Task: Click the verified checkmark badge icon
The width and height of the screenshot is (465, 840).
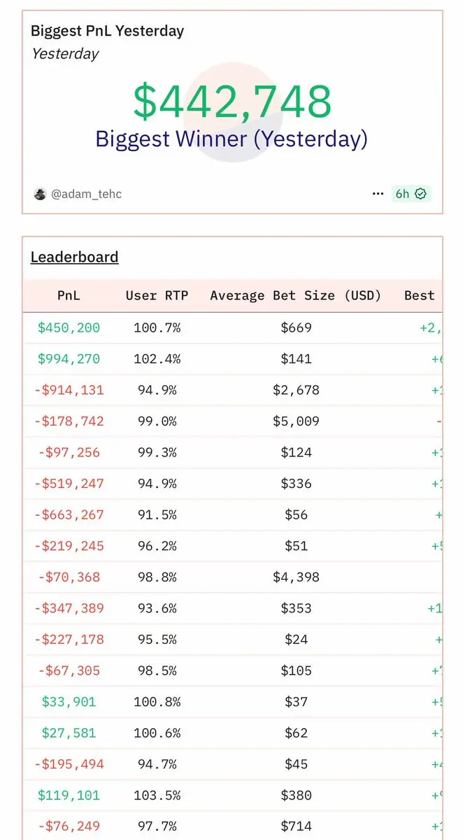Action: pos(420,194)
